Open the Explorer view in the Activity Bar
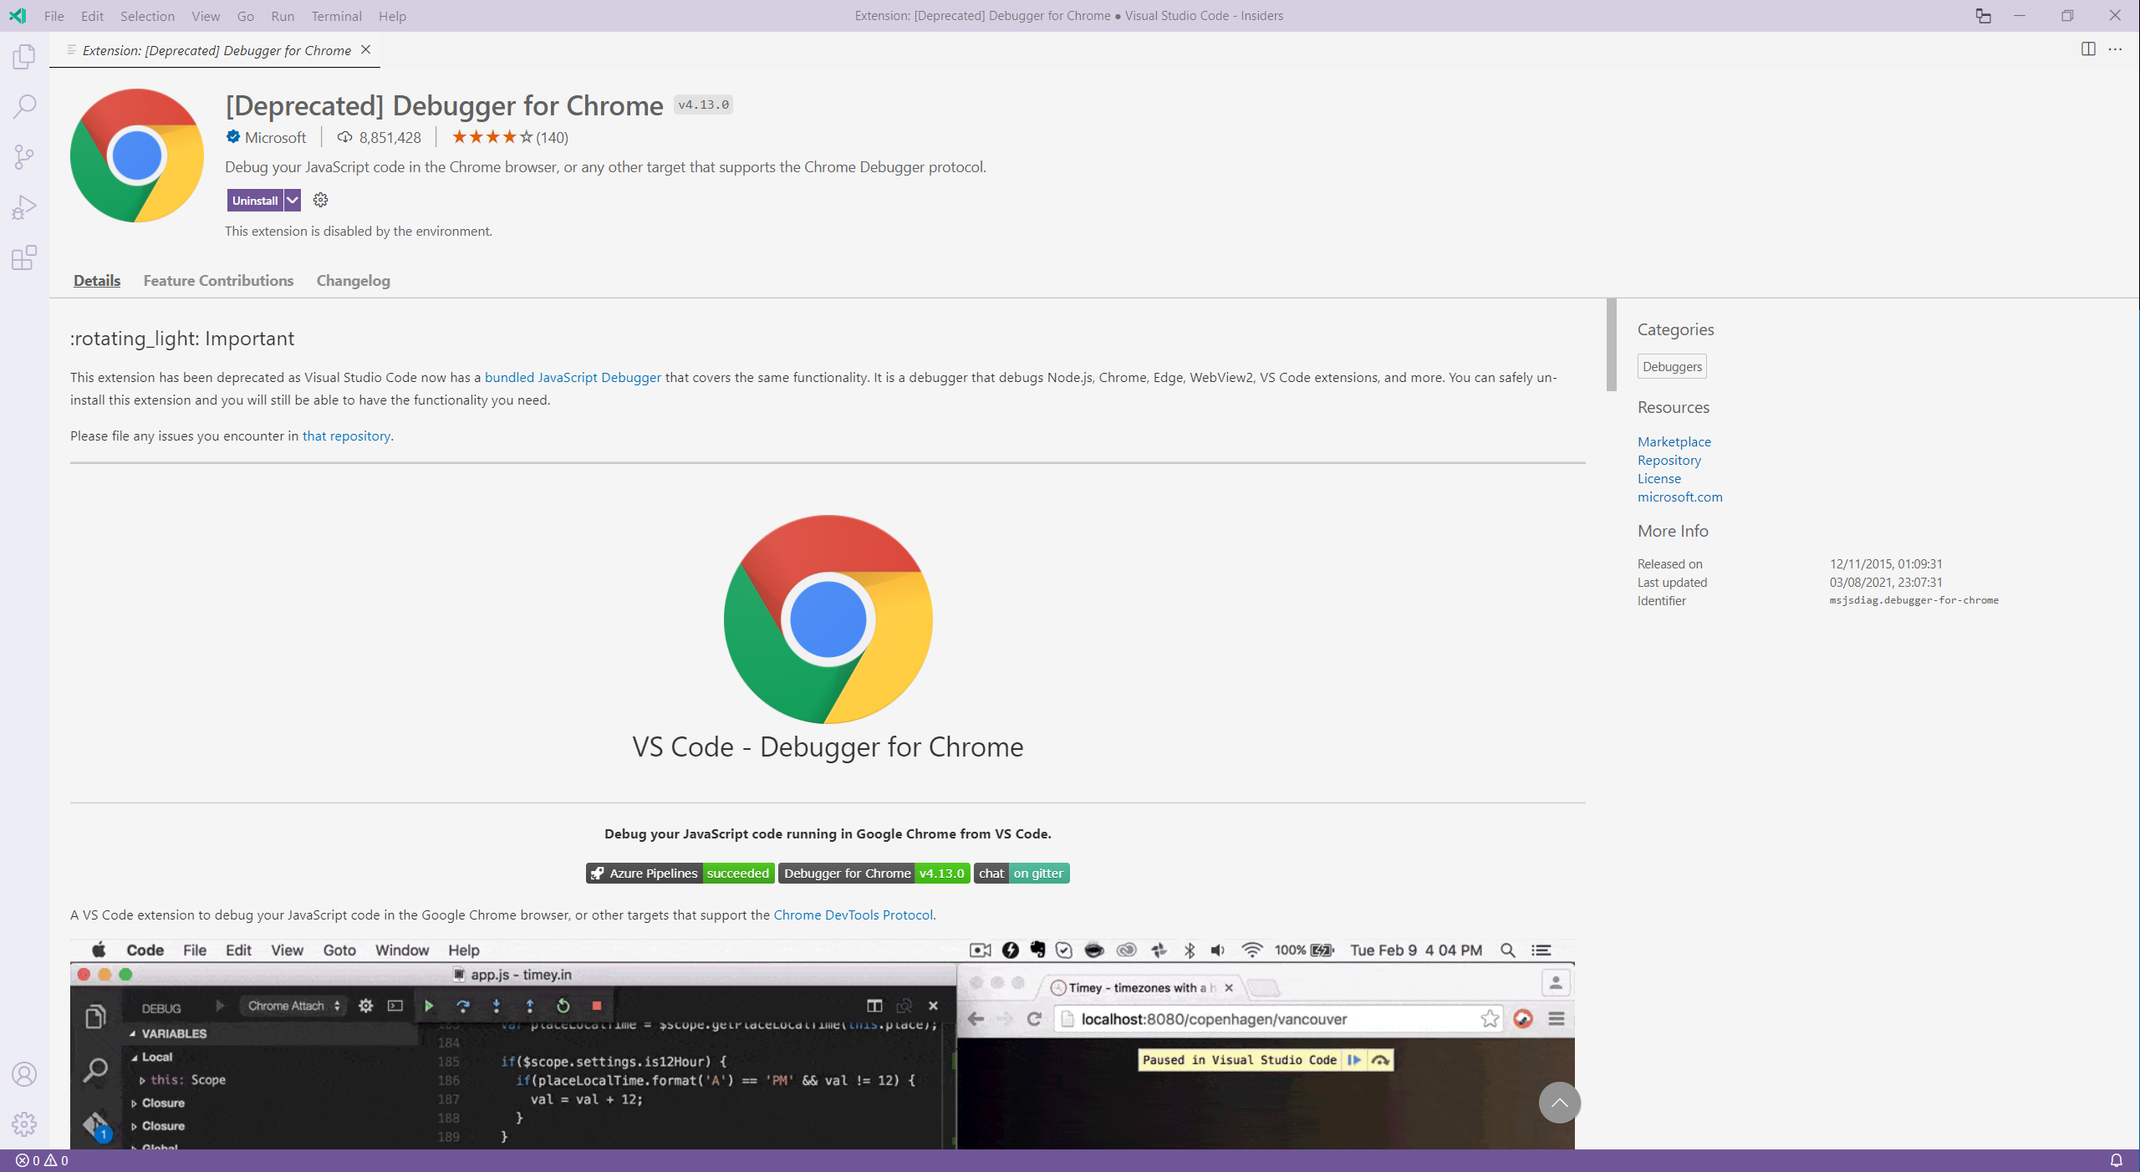 (x=24, y=56)
